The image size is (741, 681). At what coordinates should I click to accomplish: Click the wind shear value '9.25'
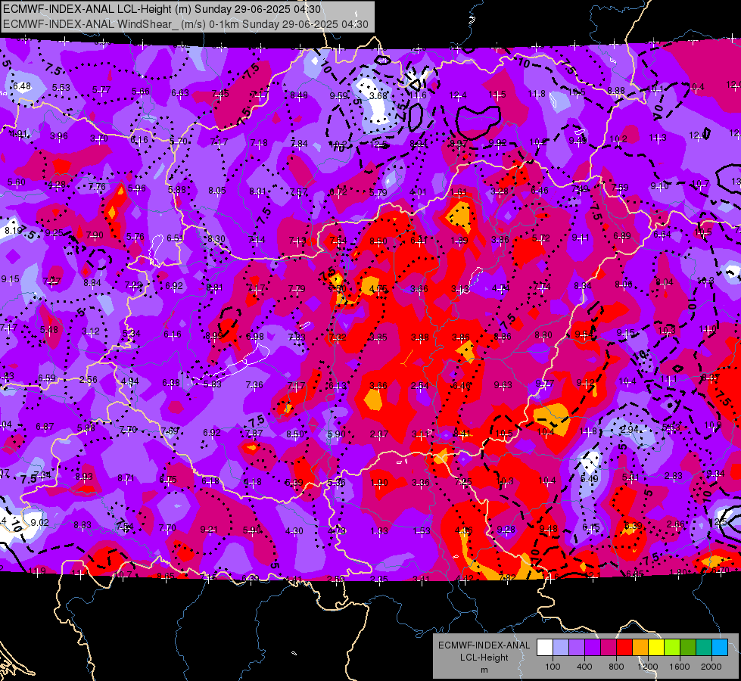click(54, 233)
